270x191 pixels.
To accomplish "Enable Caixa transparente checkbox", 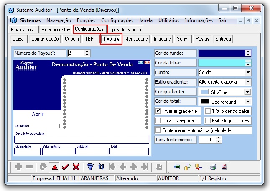I will (x=158, y=120).
